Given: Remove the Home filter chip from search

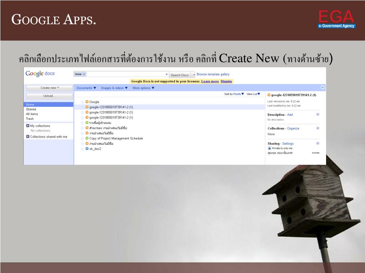Looking at the screenshot, I should (84, 74).
